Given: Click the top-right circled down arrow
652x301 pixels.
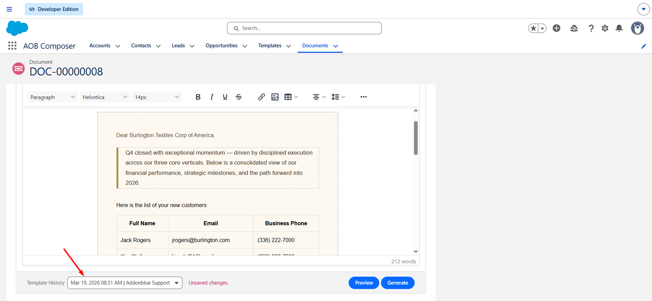Looking at the screenshot, I should 643,9.
